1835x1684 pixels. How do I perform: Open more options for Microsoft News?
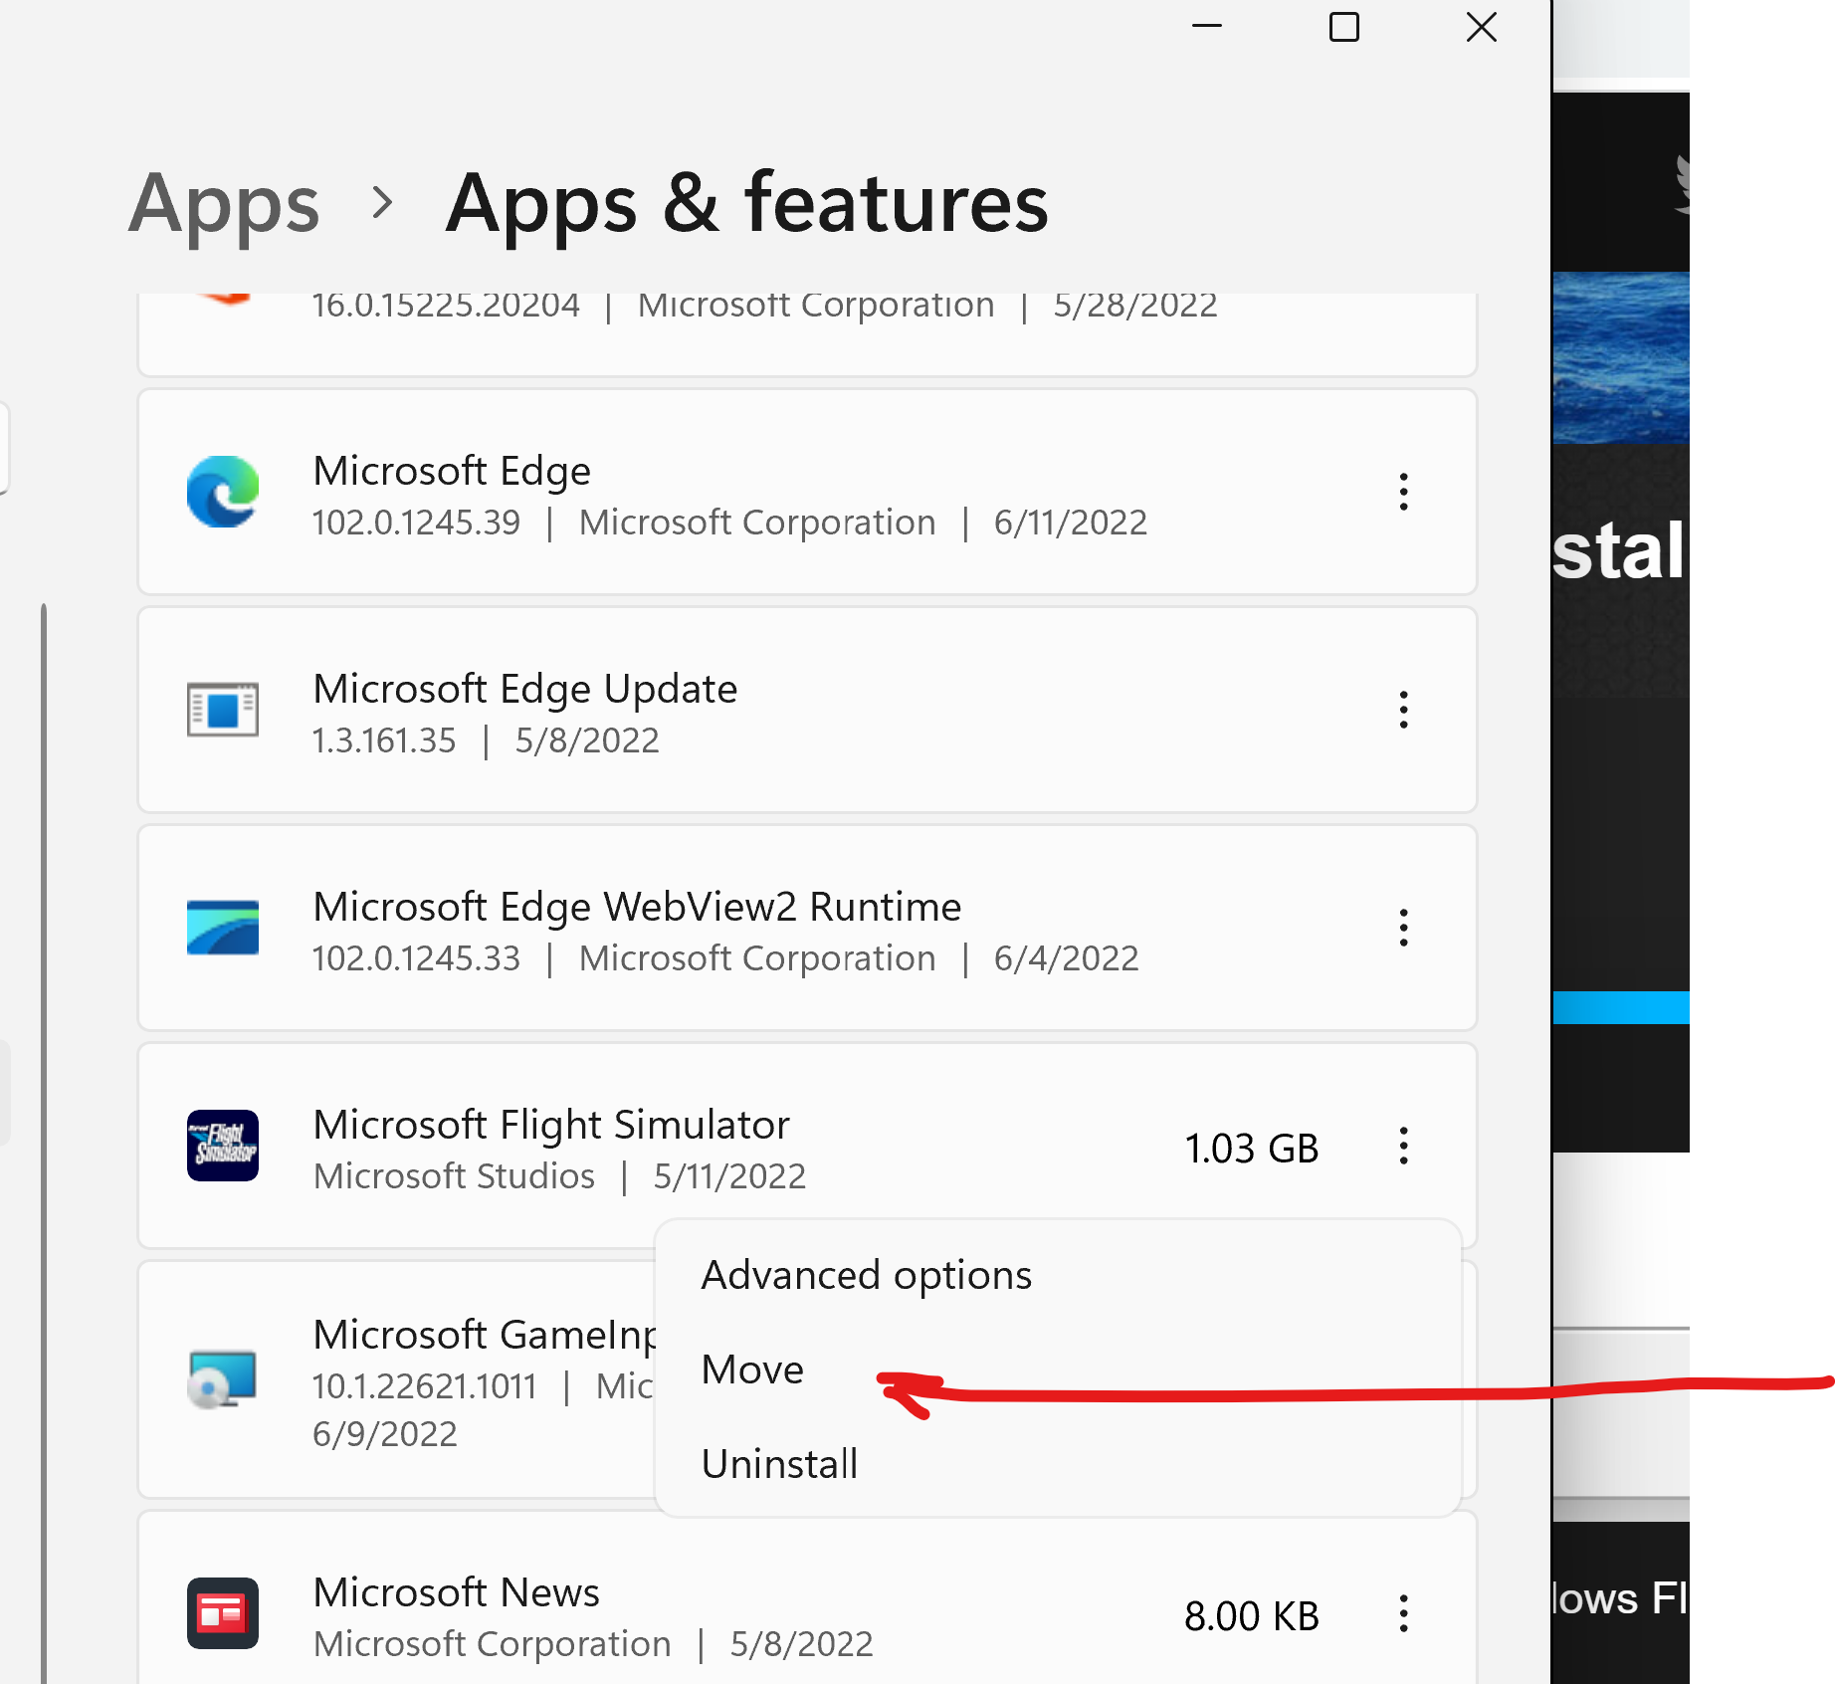(1403, 1613)
